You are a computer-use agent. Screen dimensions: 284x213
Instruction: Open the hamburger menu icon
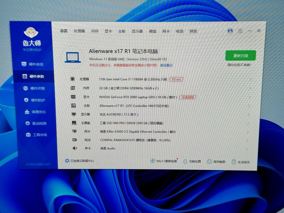[x=240, y=31]
